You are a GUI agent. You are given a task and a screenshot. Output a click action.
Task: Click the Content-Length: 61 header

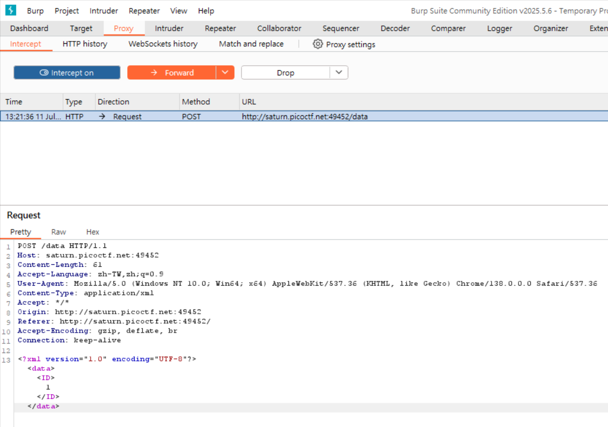tap(60, 265)
